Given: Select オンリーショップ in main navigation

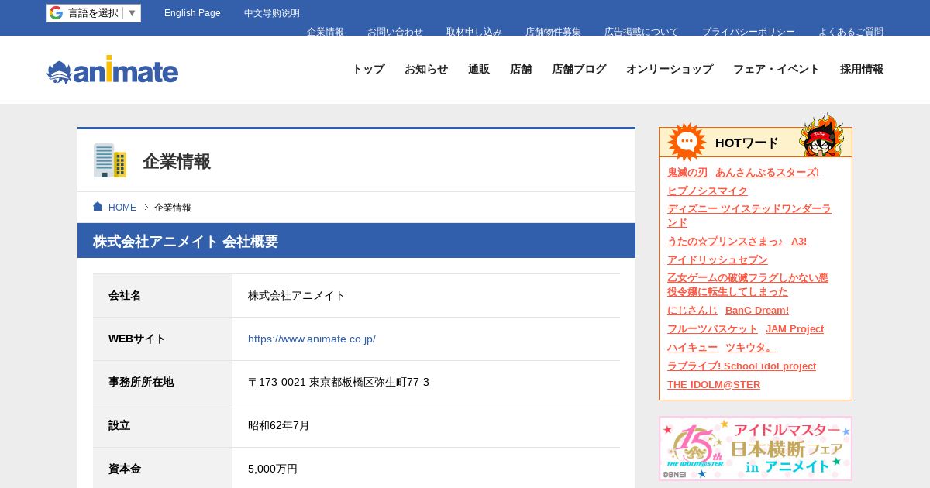Looking at the screenshot, I should pos(670,69).
